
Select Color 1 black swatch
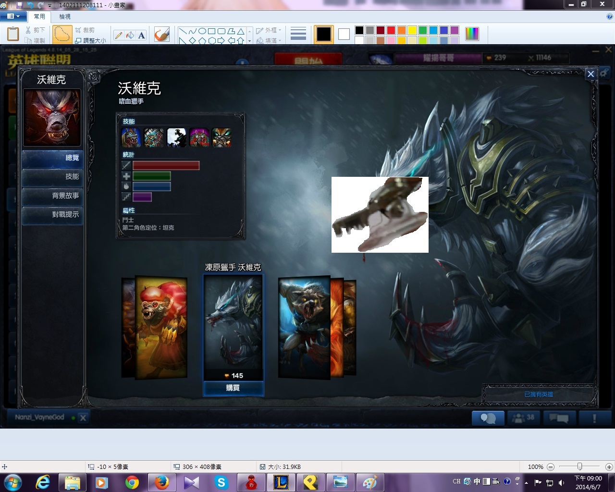324,35
